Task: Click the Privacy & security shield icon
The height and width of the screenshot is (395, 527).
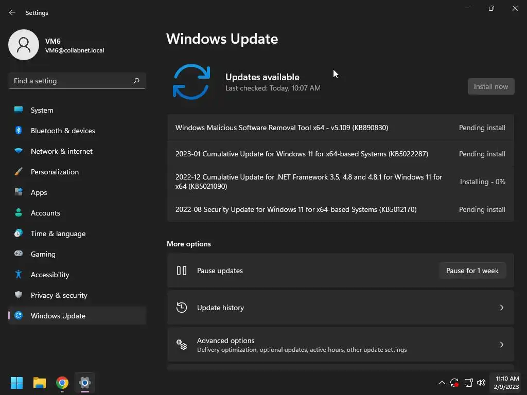Action: click(19, 295)
